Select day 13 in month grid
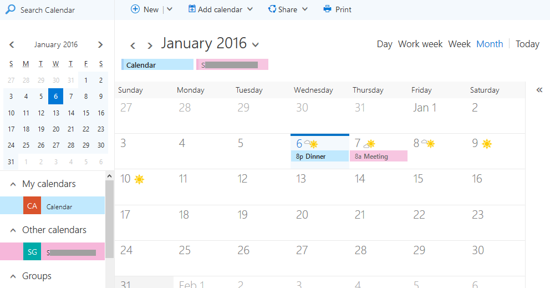This screenshot has height=288, width=550. click(320, 187)
